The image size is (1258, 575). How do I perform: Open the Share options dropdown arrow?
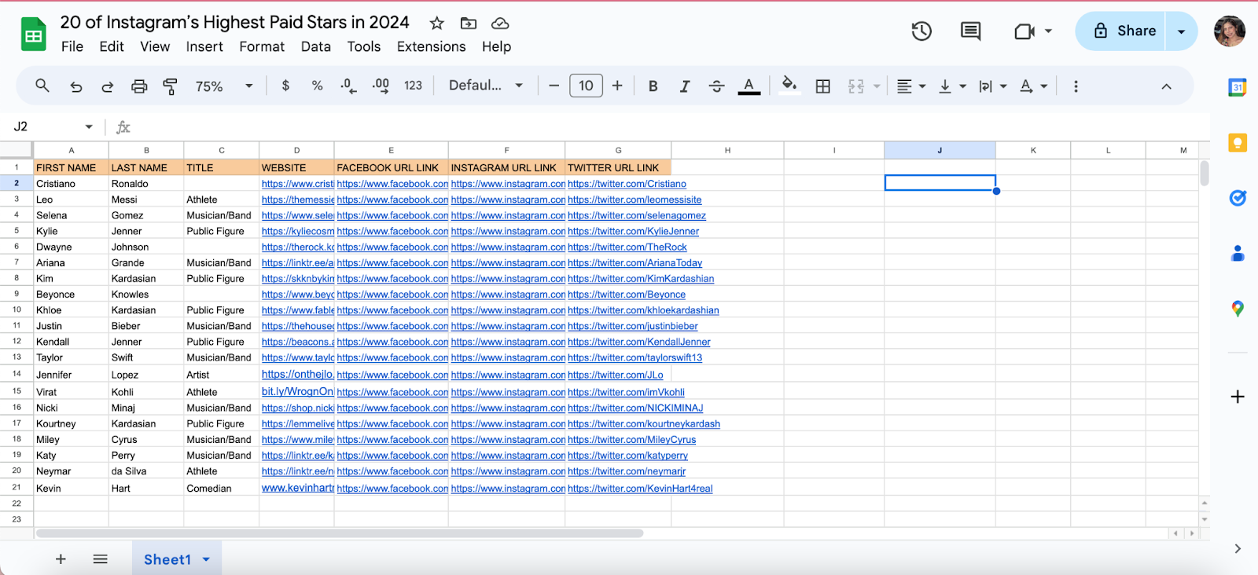coord(1182,31)
